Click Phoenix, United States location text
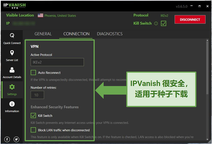Viewport: 212px width, 144px height. (x=60, y=16)
